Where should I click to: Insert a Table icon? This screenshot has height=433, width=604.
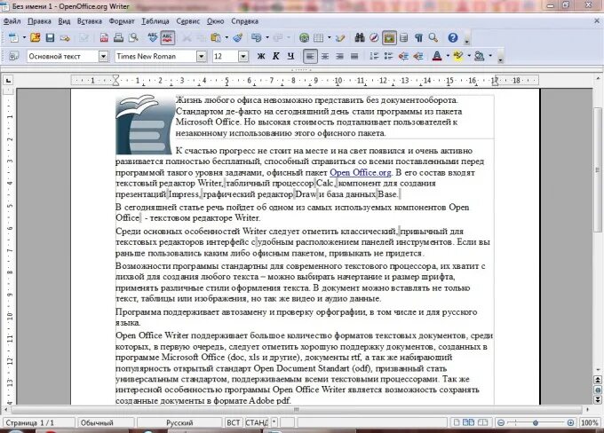click(x=319, y=38)
